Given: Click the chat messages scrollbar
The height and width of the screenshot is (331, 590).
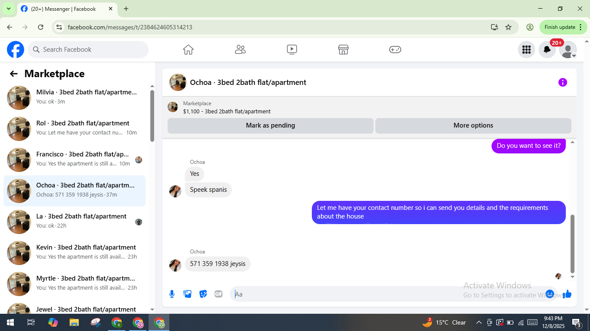Looking at the screenshot, I should click(x=573, y=244).
